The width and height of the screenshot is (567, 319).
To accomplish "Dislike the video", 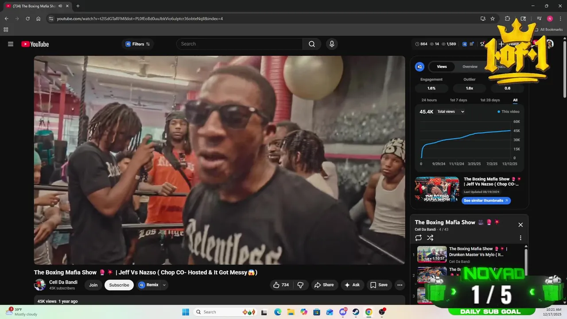I will click(x=300, y=285).
